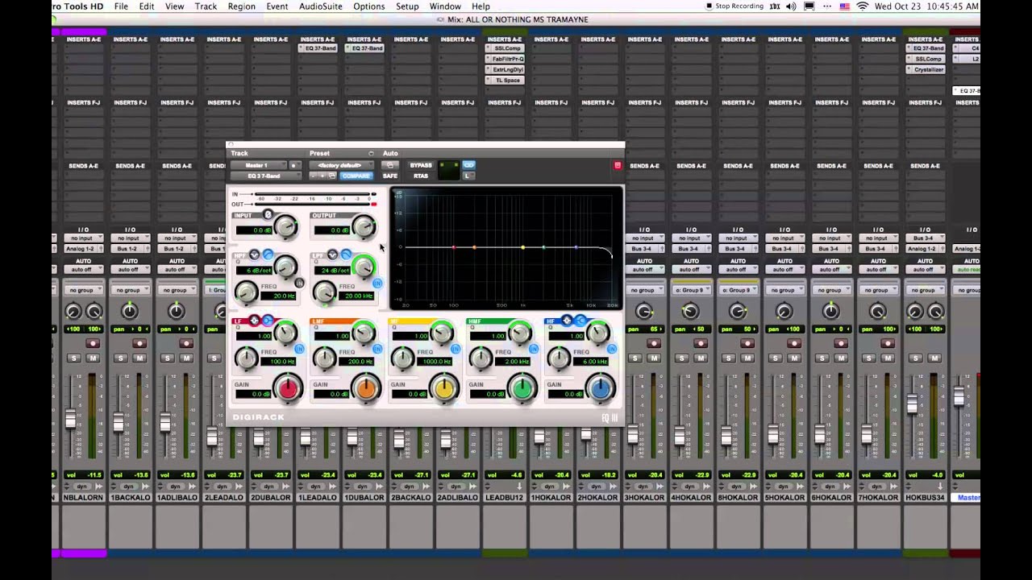Click the HOKBUS34 volume fader
Viewport: 1032px width, 580px height.
[912, 403]
